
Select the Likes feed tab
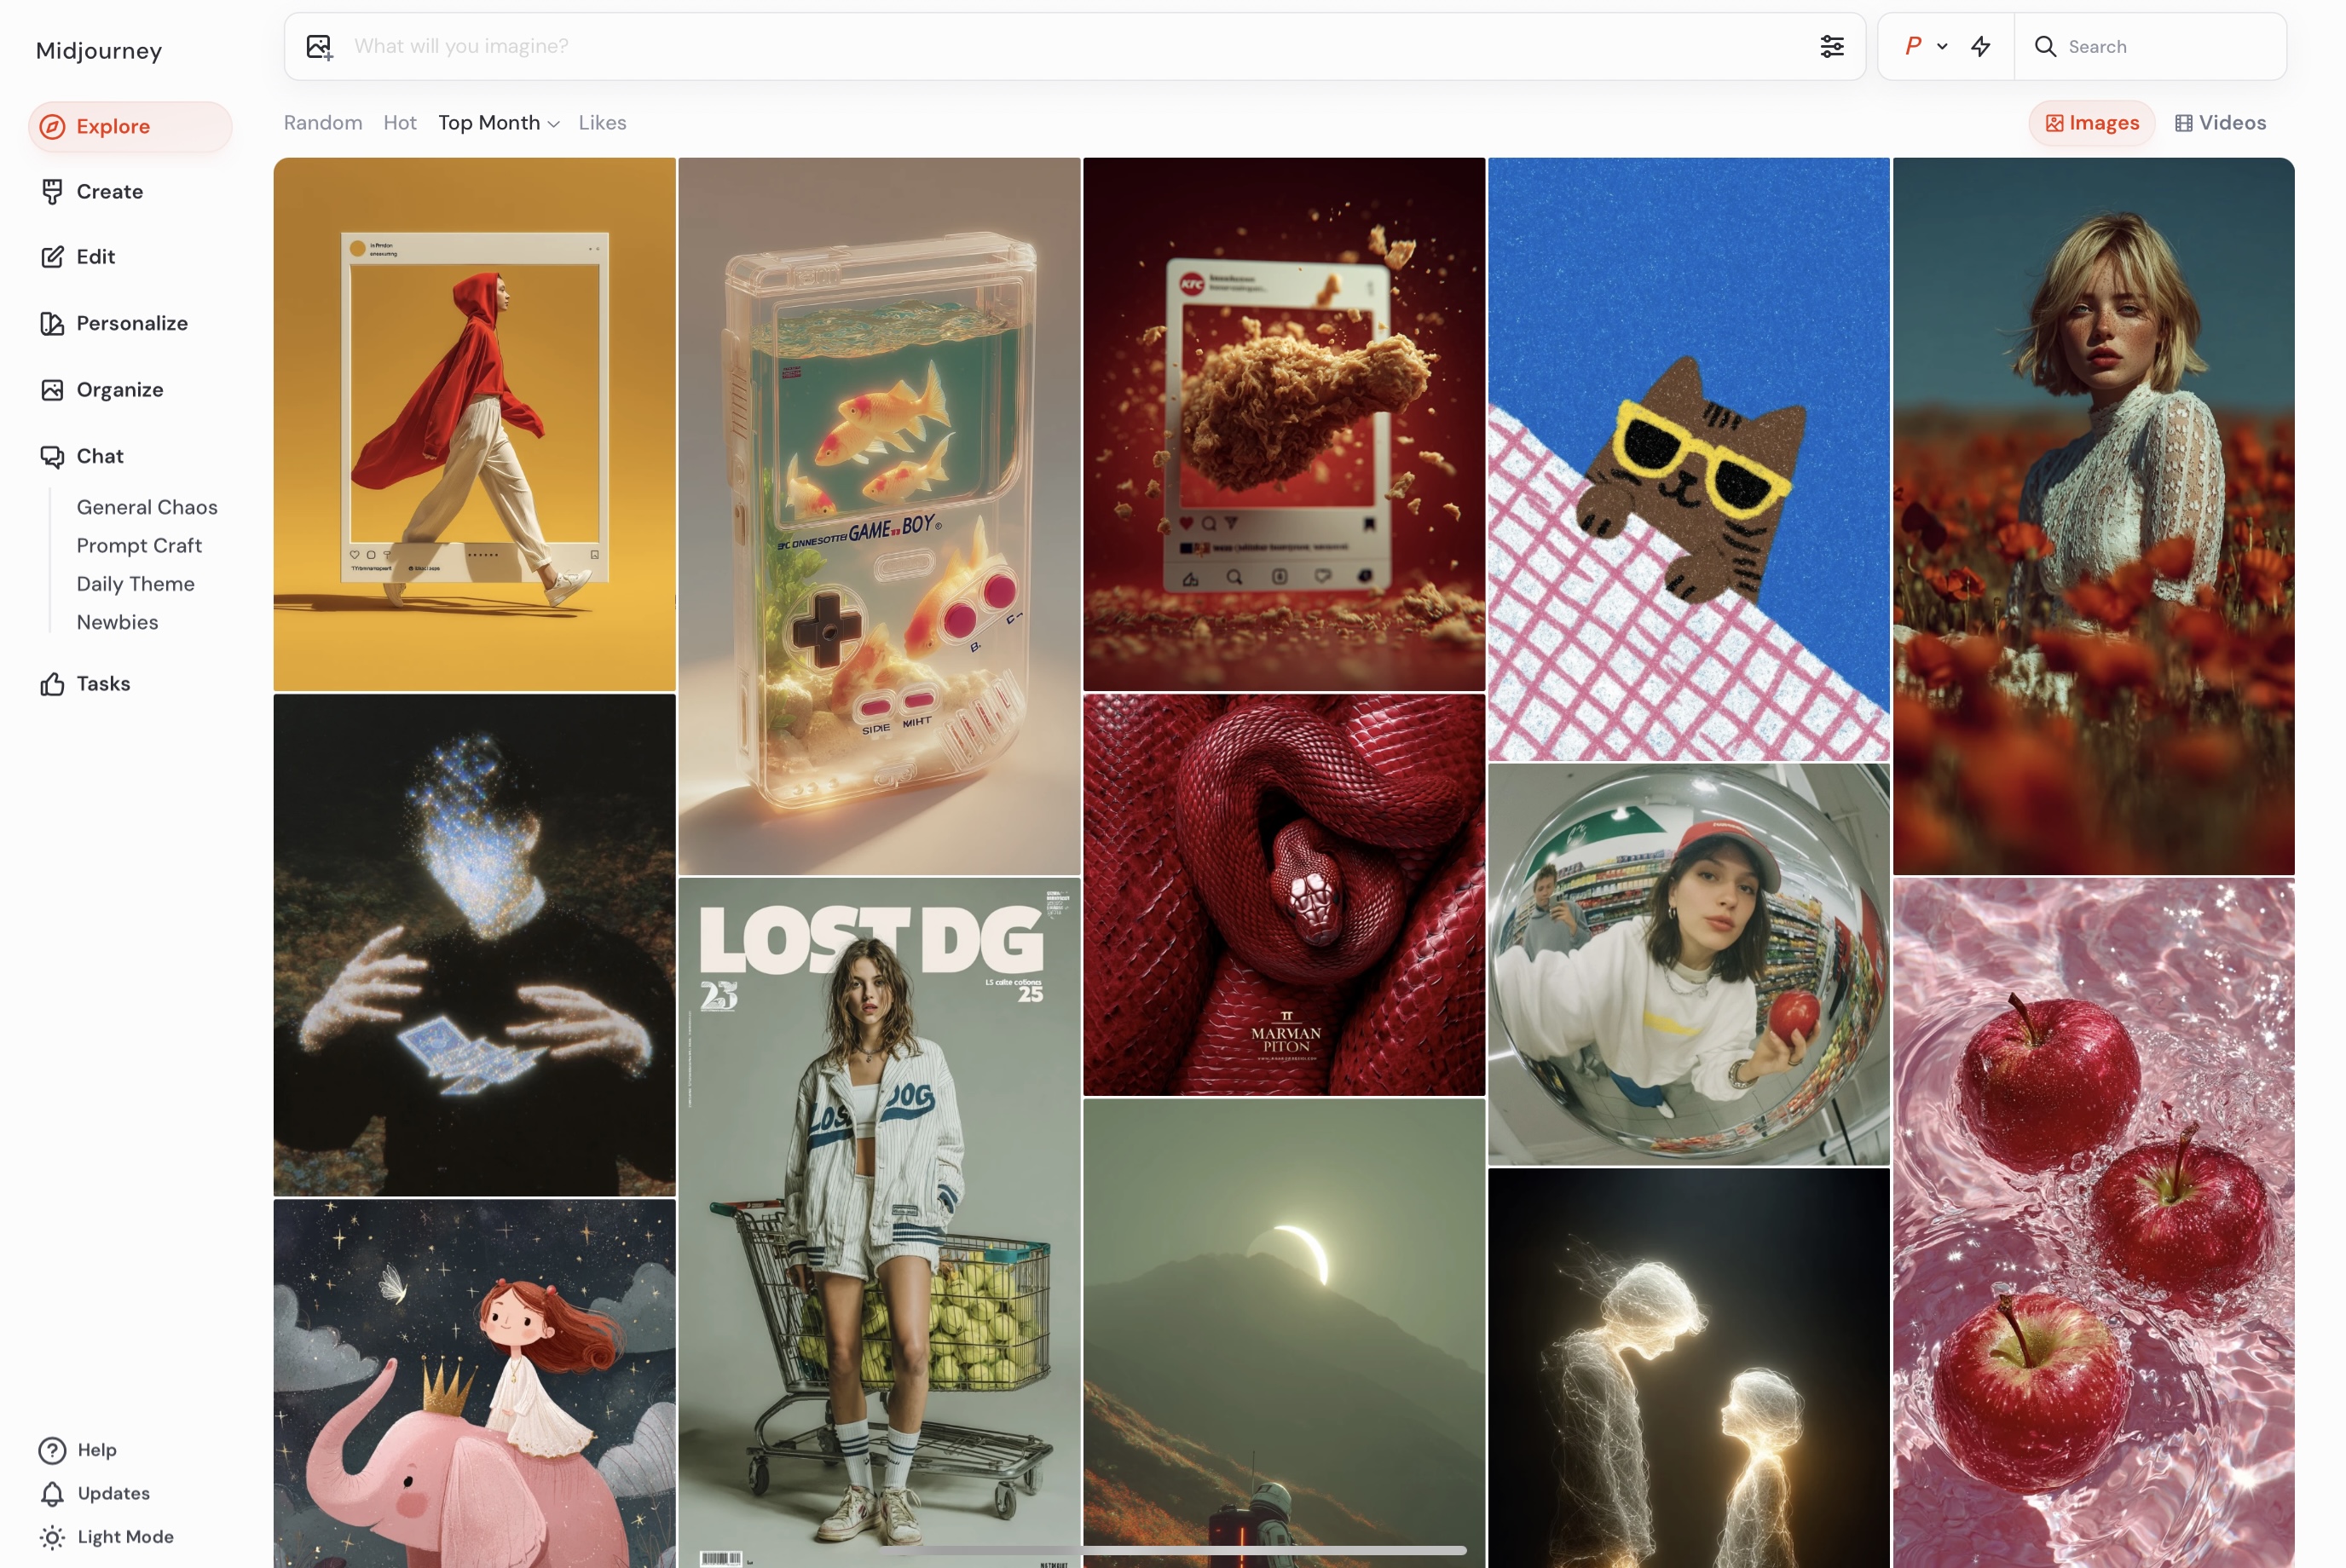click(601, 123)
